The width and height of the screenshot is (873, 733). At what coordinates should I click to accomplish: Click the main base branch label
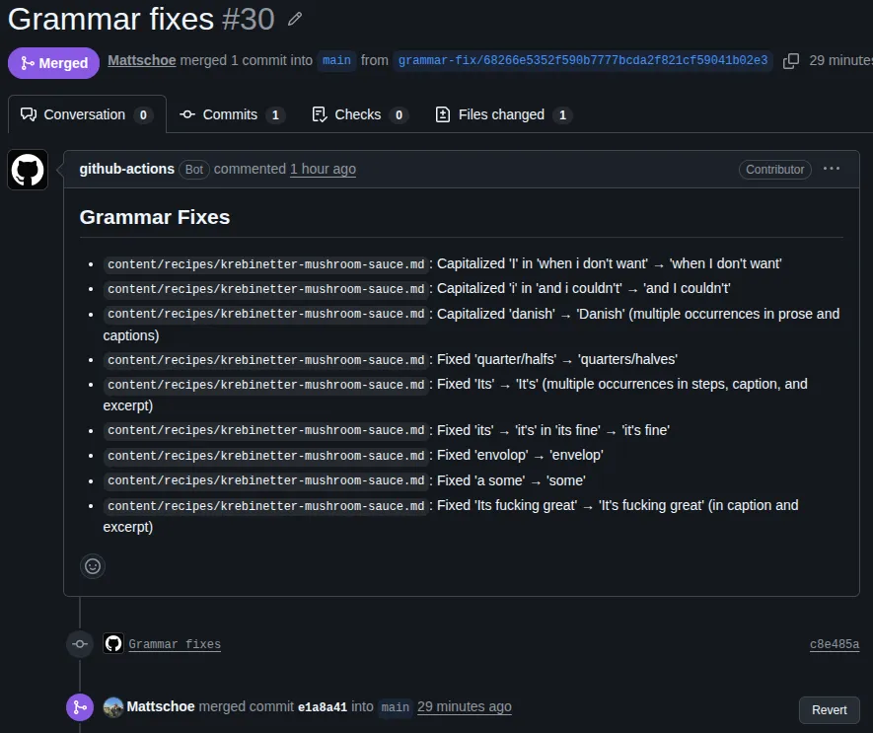click(x=336, y=60)
